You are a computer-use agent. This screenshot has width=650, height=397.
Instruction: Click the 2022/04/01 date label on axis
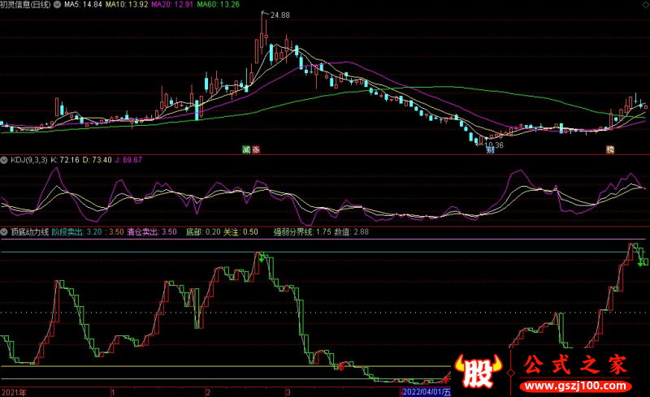[422, 391]
